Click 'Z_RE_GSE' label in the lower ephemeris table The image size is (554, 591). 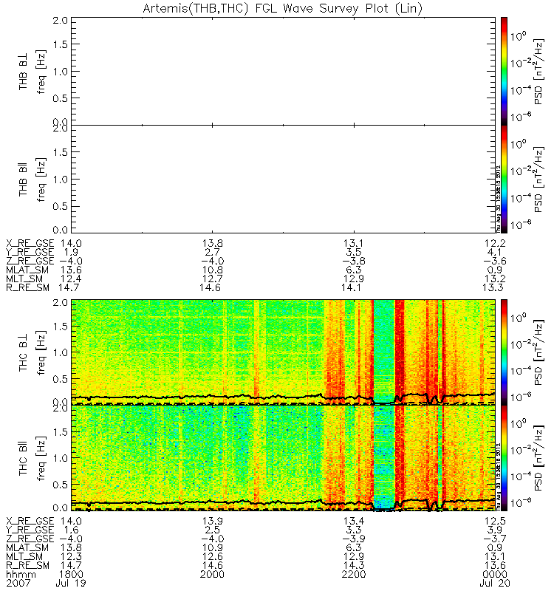[x=30, y=539]
